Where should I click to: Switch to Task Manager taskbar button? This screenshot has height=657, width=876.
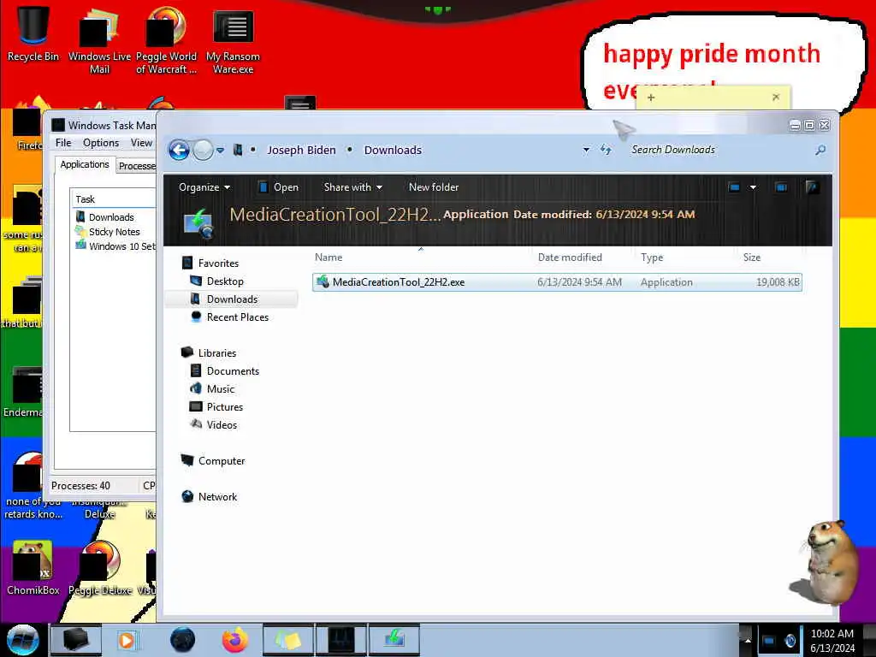click(340, 640)
